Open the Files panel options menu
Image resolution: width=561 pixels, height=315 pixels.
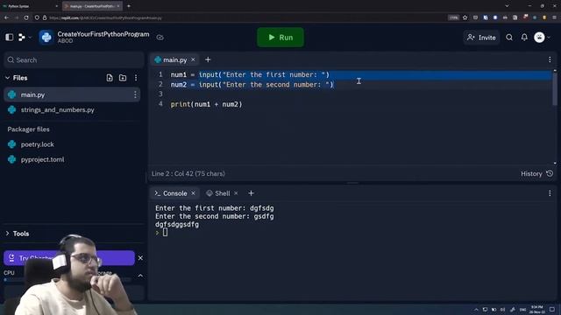point(136,78)
